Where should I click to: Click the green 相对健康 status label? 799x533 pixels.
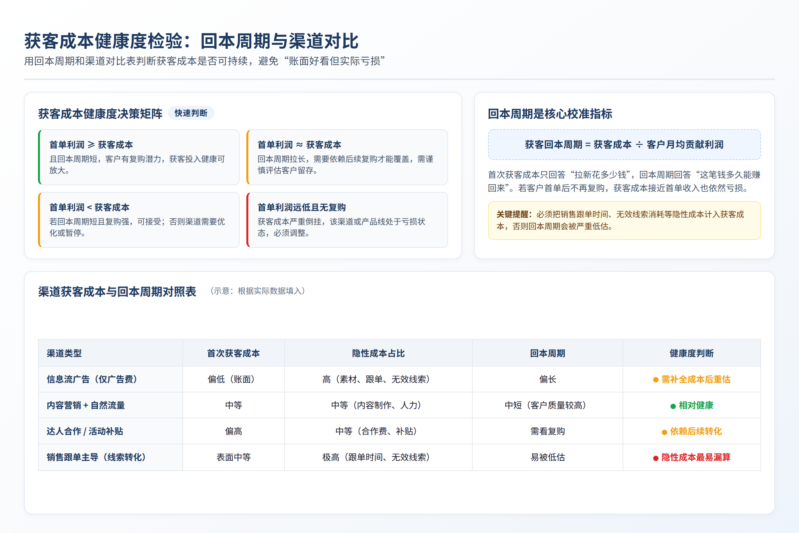692,405
